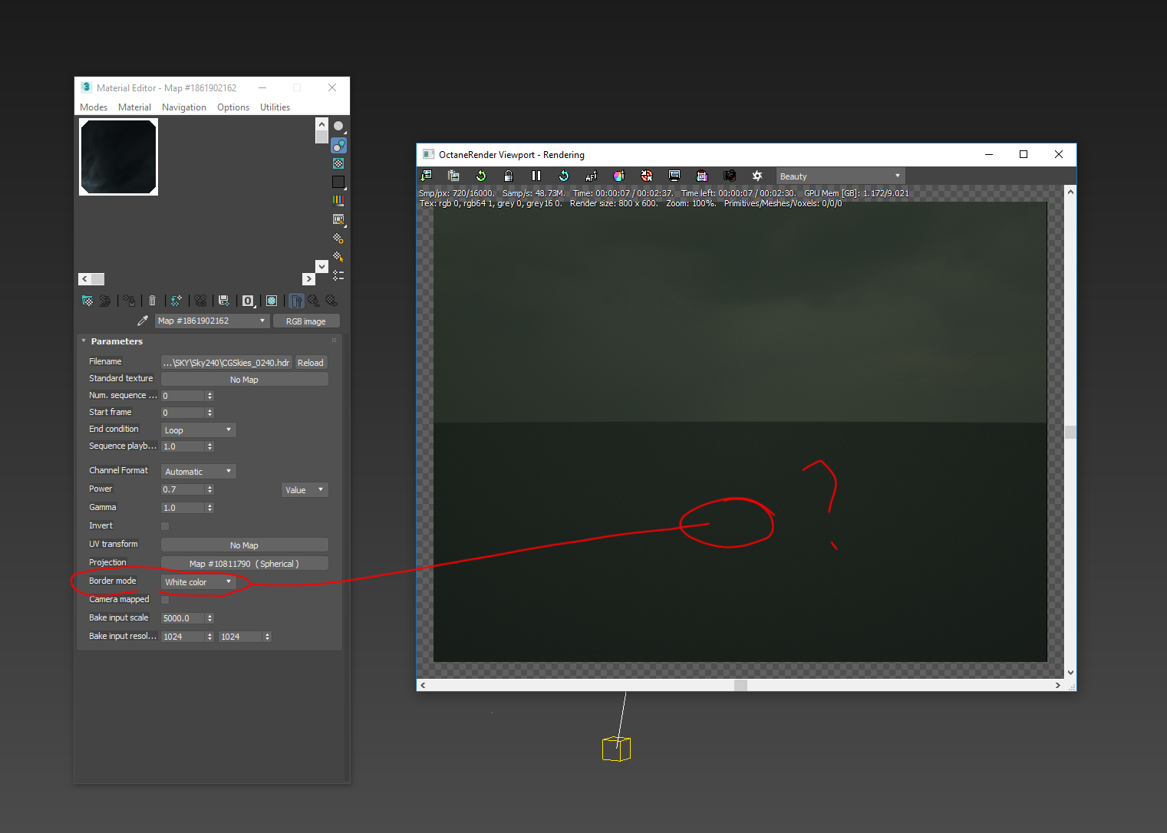Collapse the Parameters rollout

coord(84,341)
